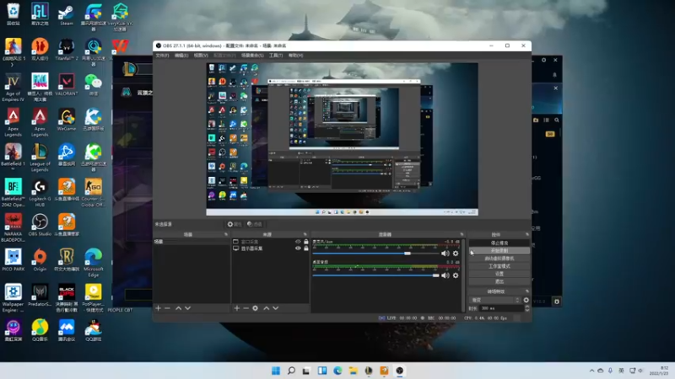
Task: Open the Help (H) menu
Action: 296,56
